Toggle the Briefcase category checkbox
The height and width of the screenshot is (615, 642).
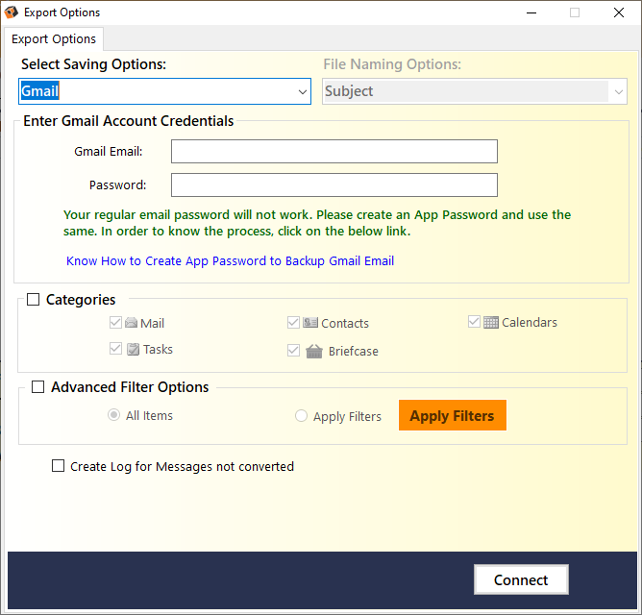click(293, 351)
